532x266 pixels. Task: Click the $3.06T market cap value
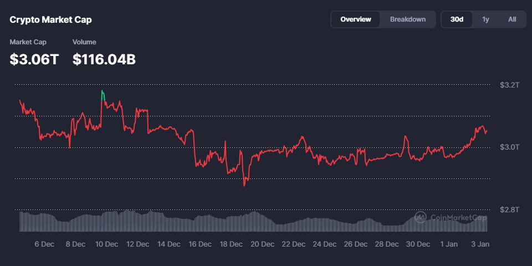click(34, 59)
